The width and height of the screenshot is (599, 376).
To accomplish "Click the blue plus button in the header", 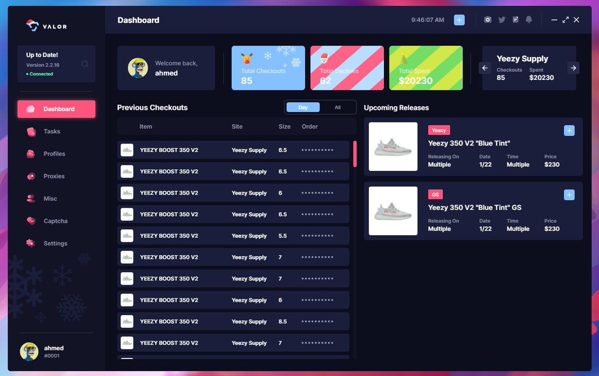I will coord(459,20).
